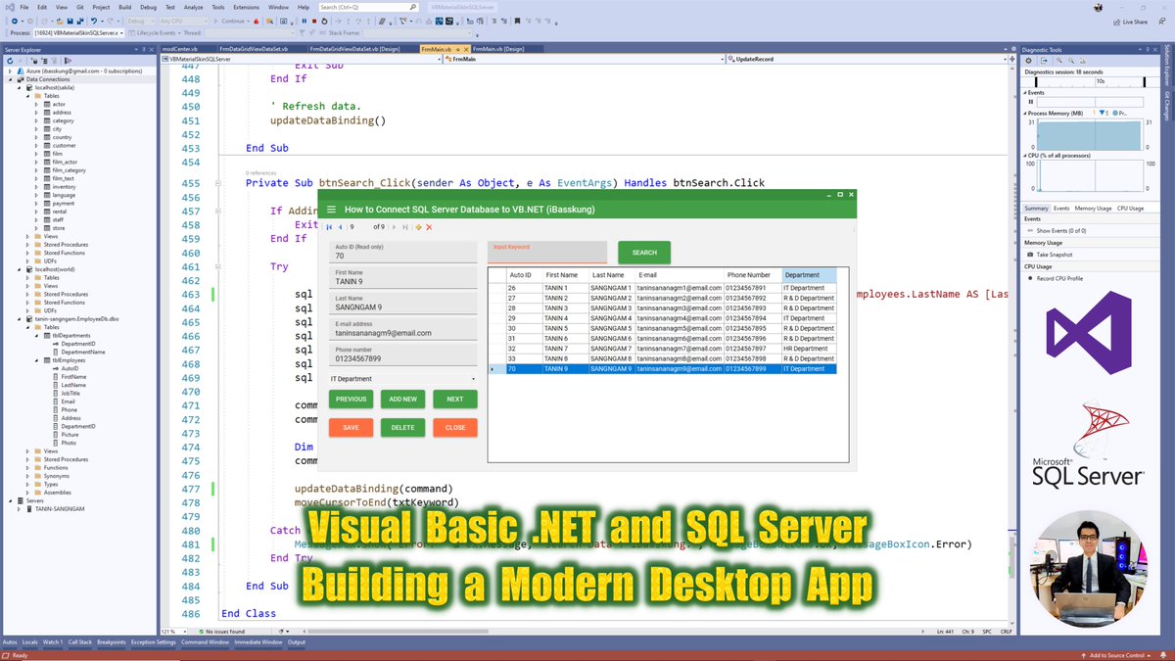Click the PREVIOUS button
The image size is (1175, 661).
click(x=351, y=400)
